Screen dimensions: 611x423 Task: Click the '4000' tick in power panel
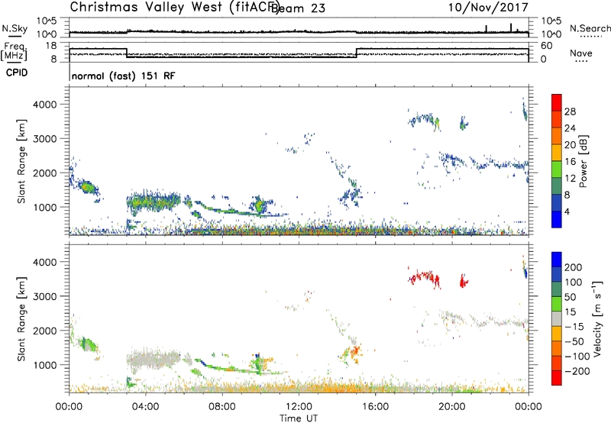point(44,105)
